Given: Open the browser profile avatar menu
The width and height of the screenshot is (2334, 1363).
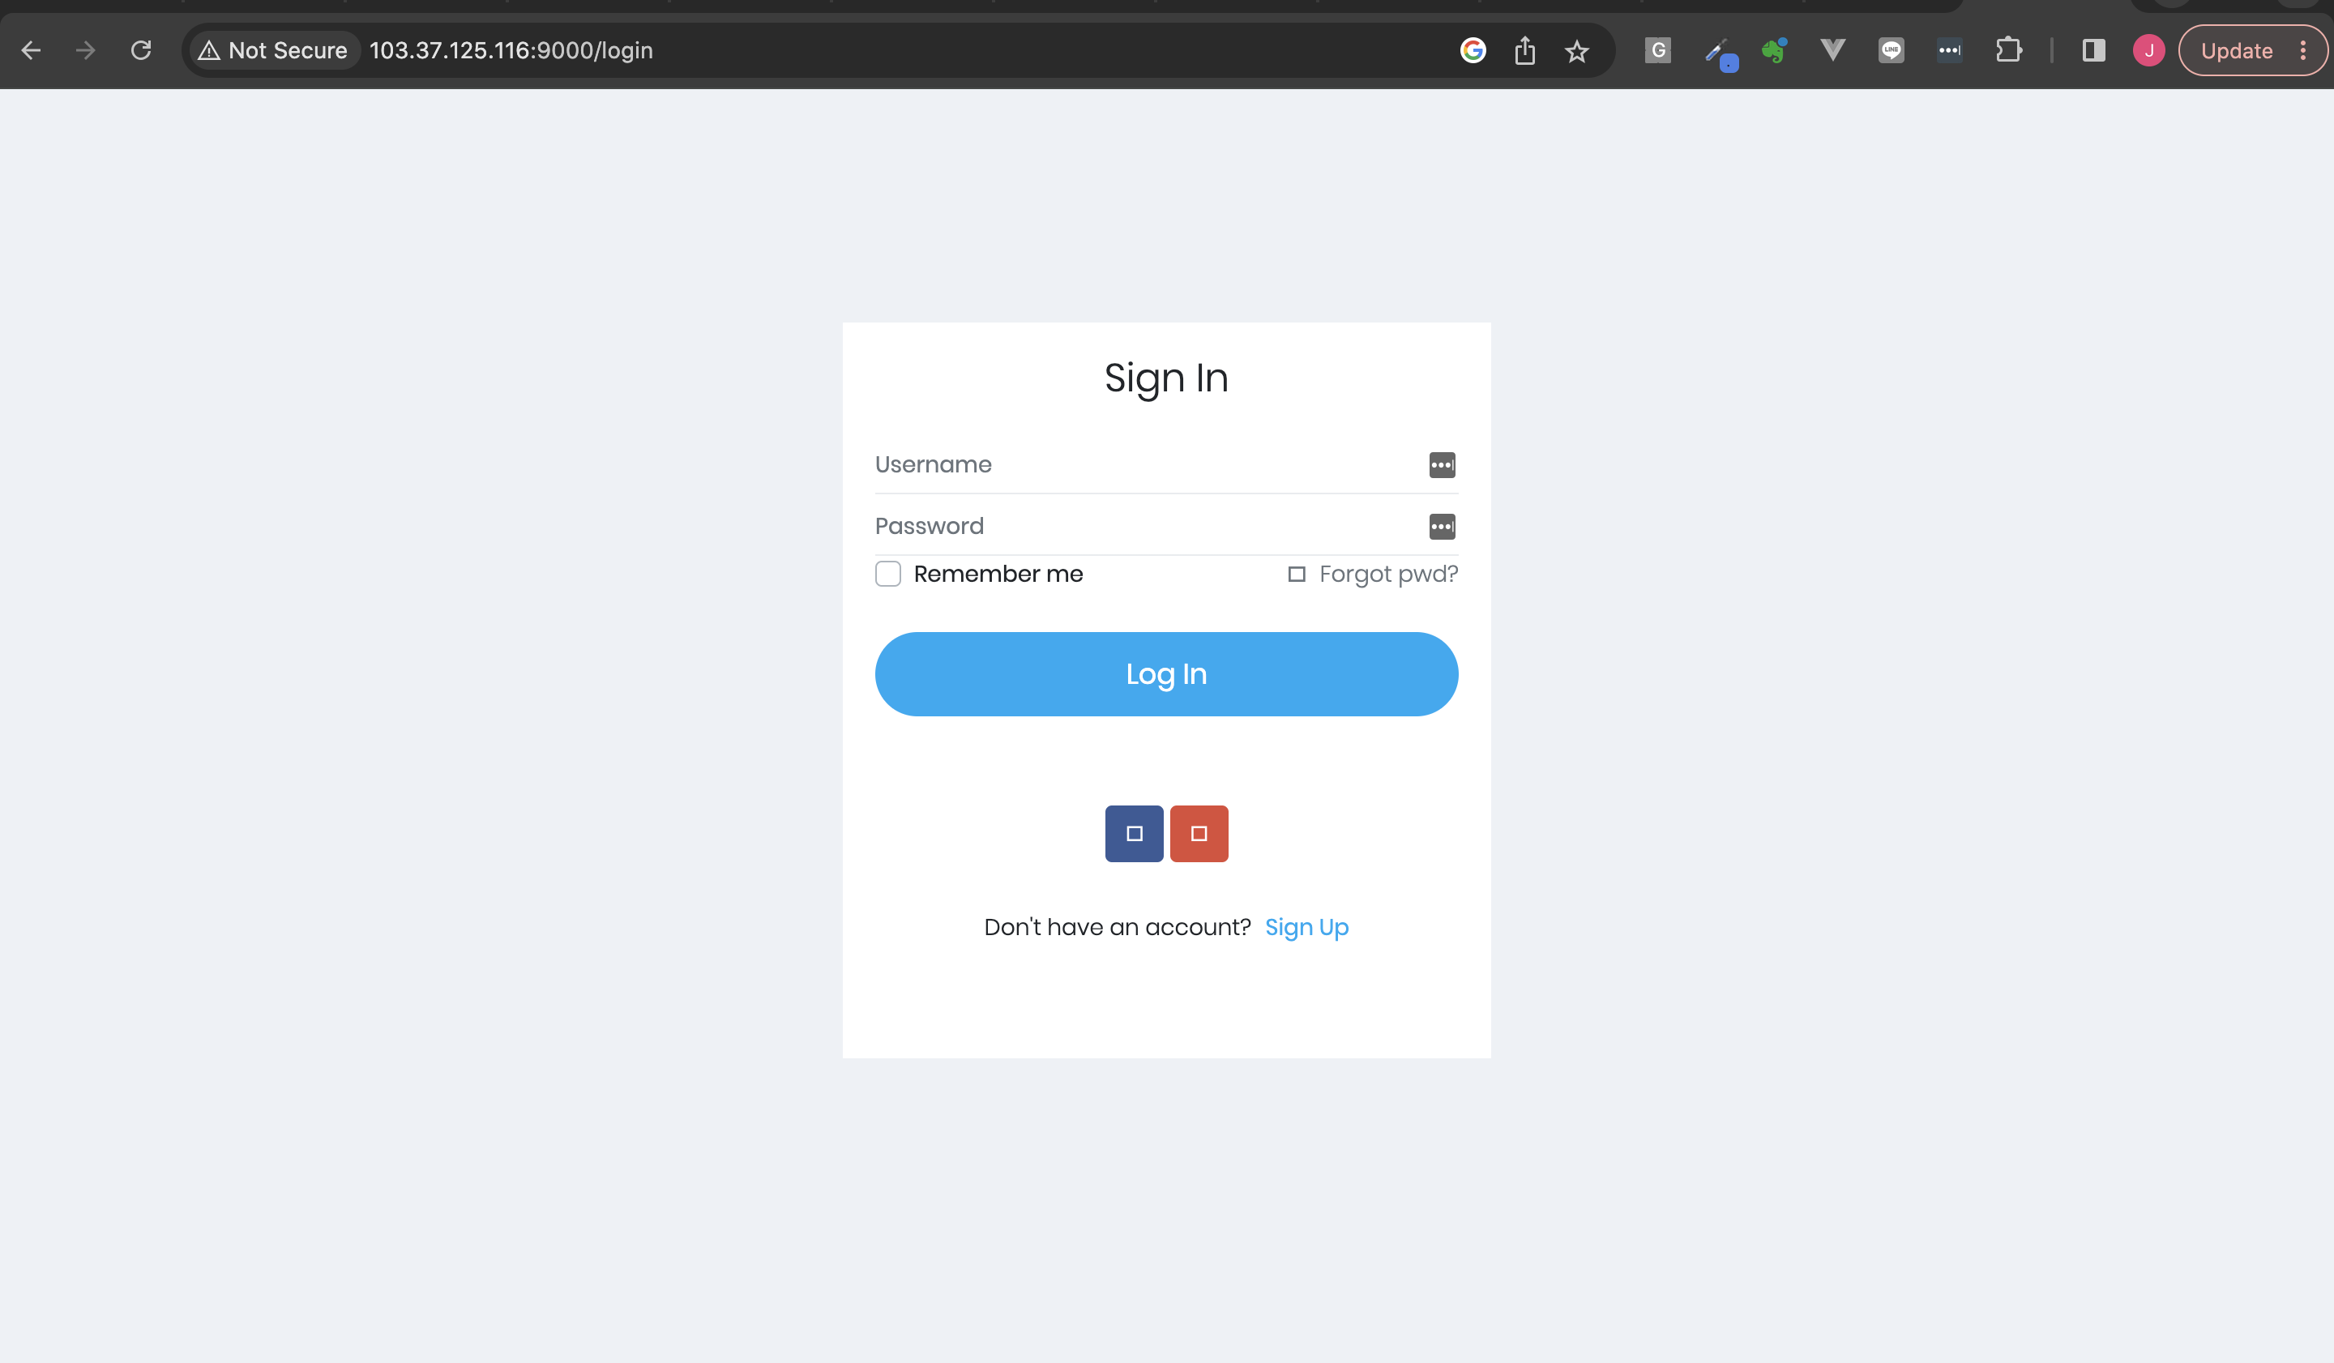Looking at the screenshot, I should [2148, 51].
